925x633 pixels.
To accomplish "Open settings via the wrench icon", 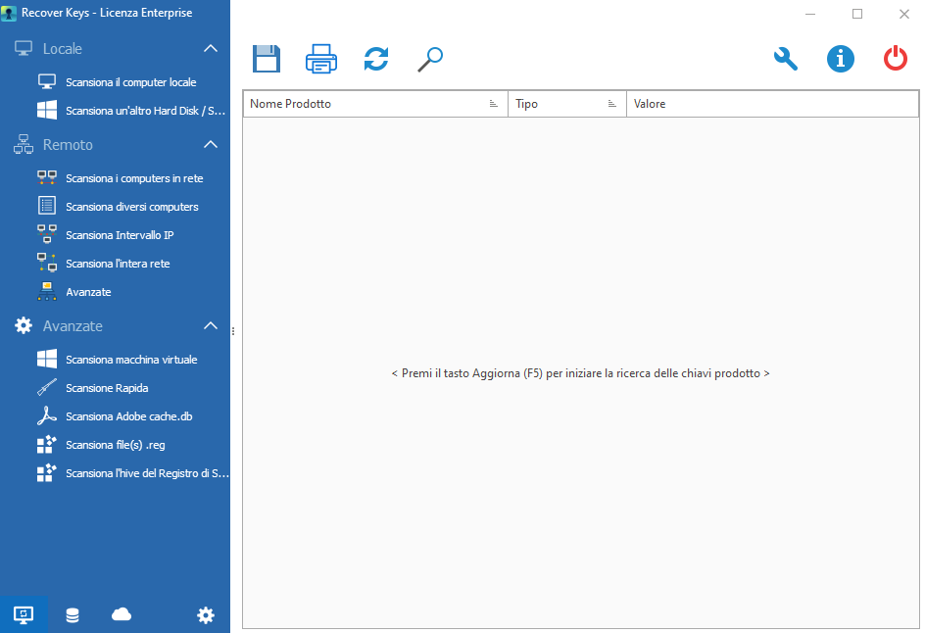I will (x=786, y=59).
